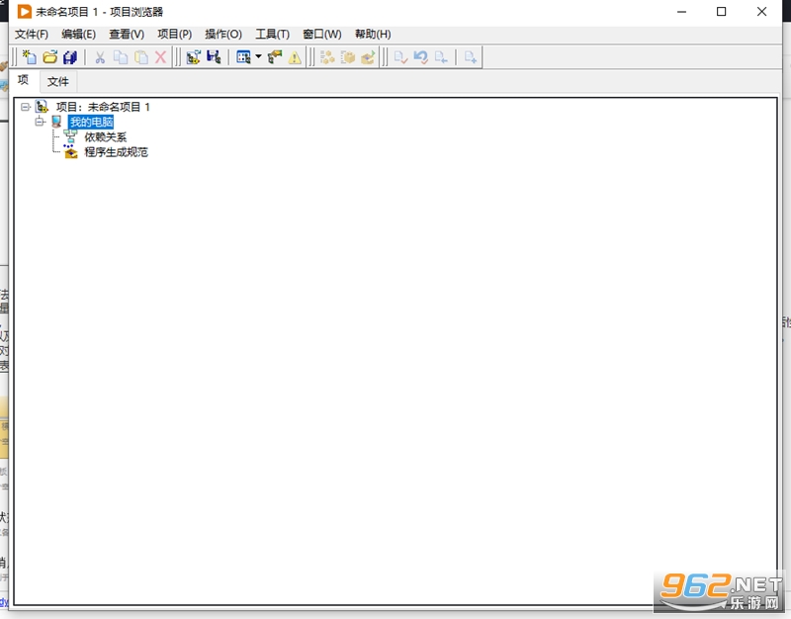
Task: Open the Filter view dropdown arrow
Action: [x=258, y=56]
